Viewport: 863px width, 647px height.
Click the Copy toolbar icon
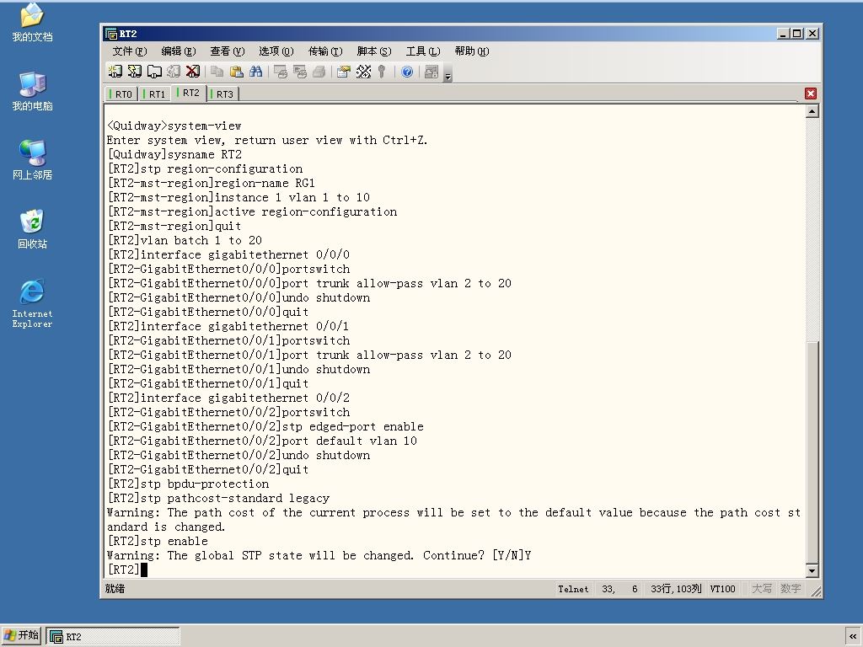point(217,72)
